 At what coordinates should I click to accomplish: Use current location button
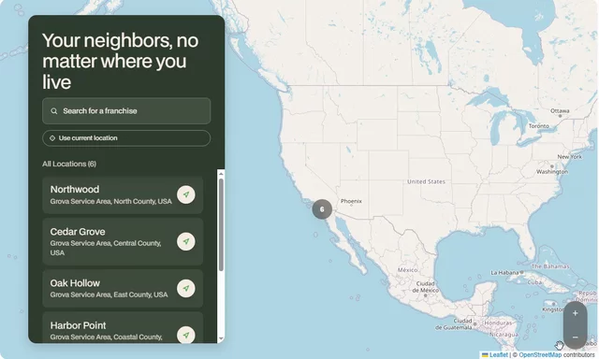coord(126,138)
